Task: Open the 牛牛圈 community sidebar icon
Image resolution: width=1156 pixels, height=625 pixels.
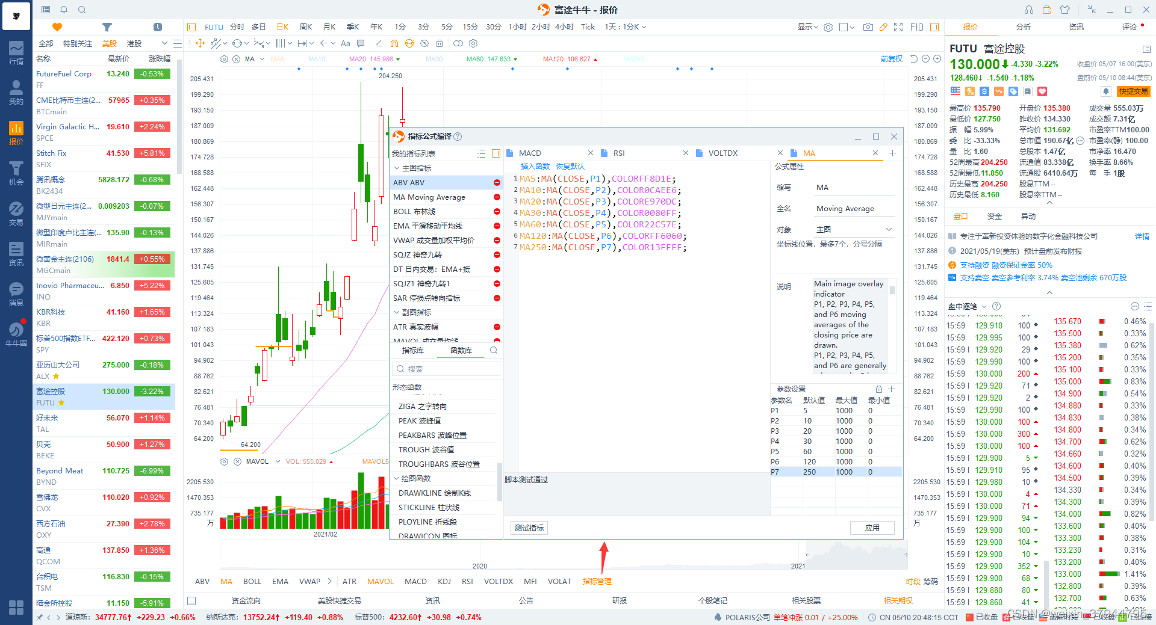Action: [x=16, y=334]
